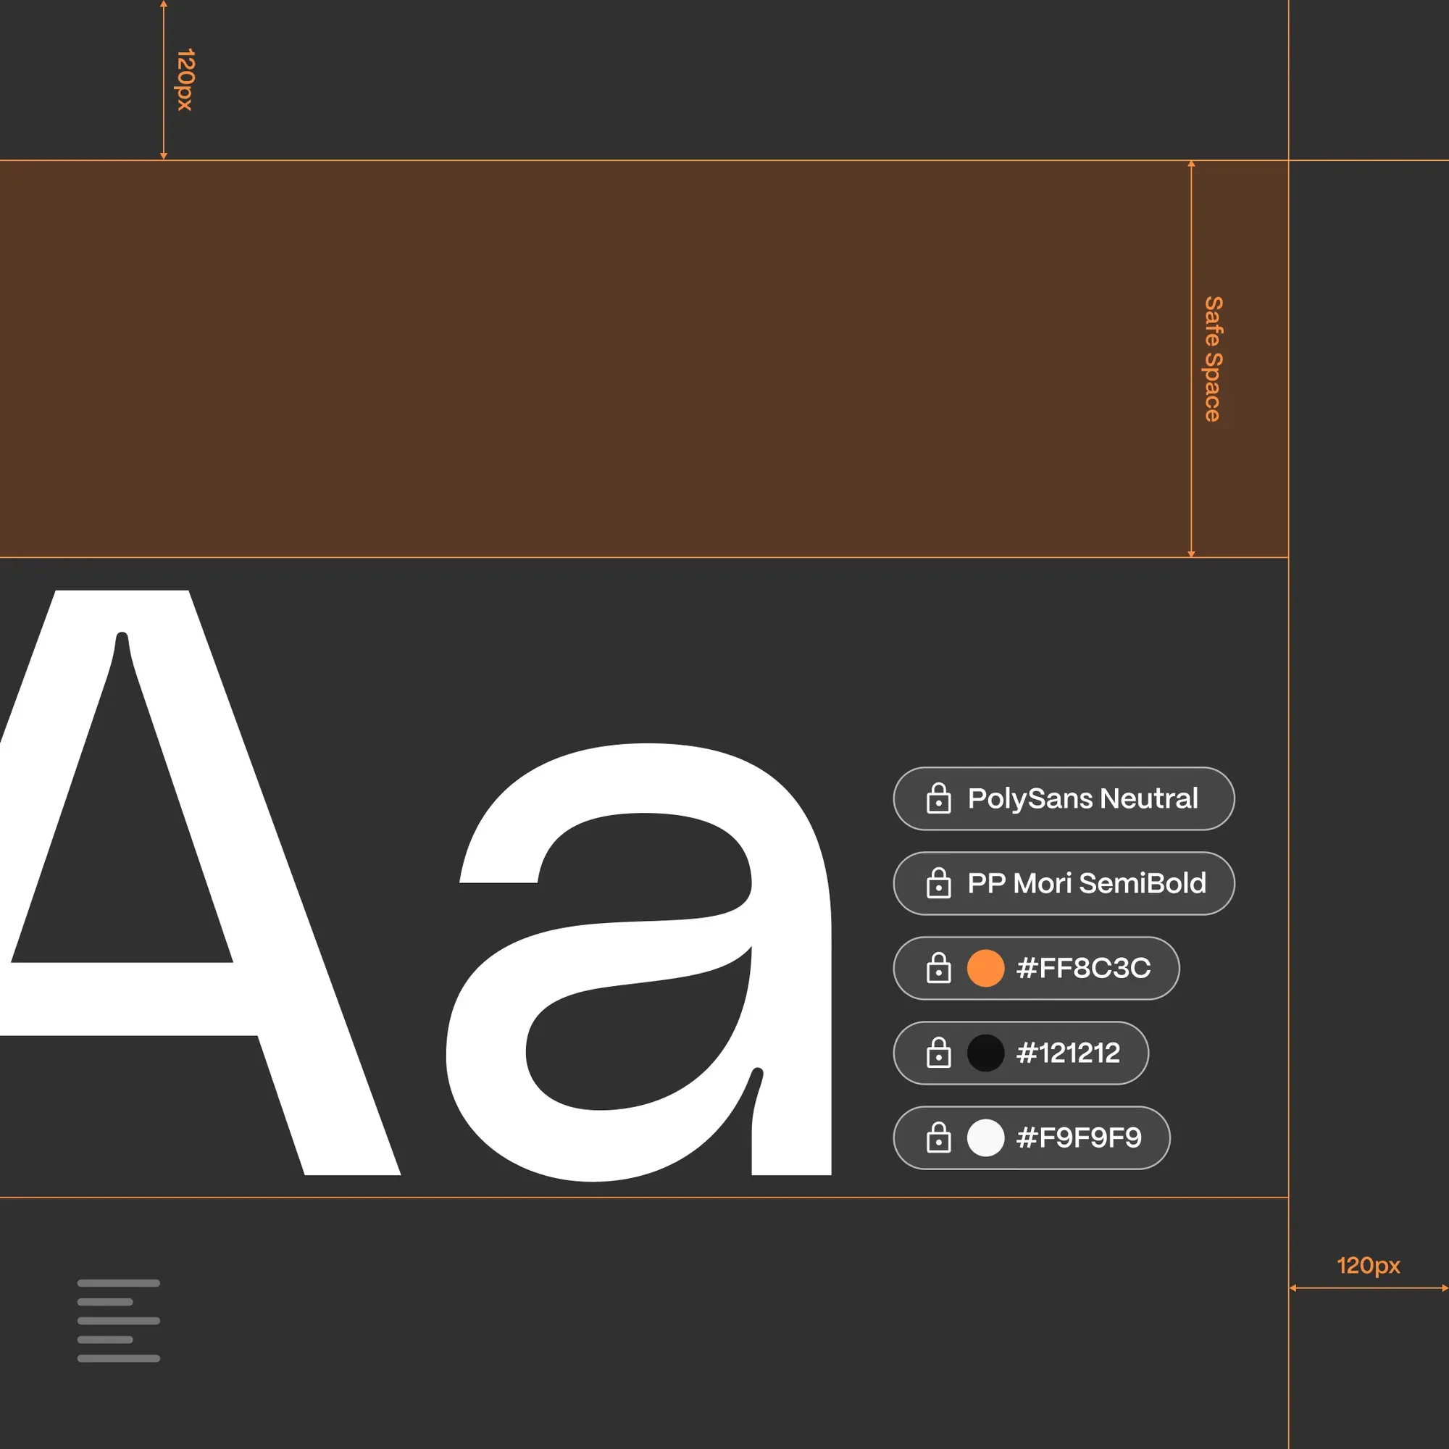The width and height of the screenshot is (1449, 1449).
Task: Click the lock icon beside PP Mori SemiBold
Action: tap(940, 883)
